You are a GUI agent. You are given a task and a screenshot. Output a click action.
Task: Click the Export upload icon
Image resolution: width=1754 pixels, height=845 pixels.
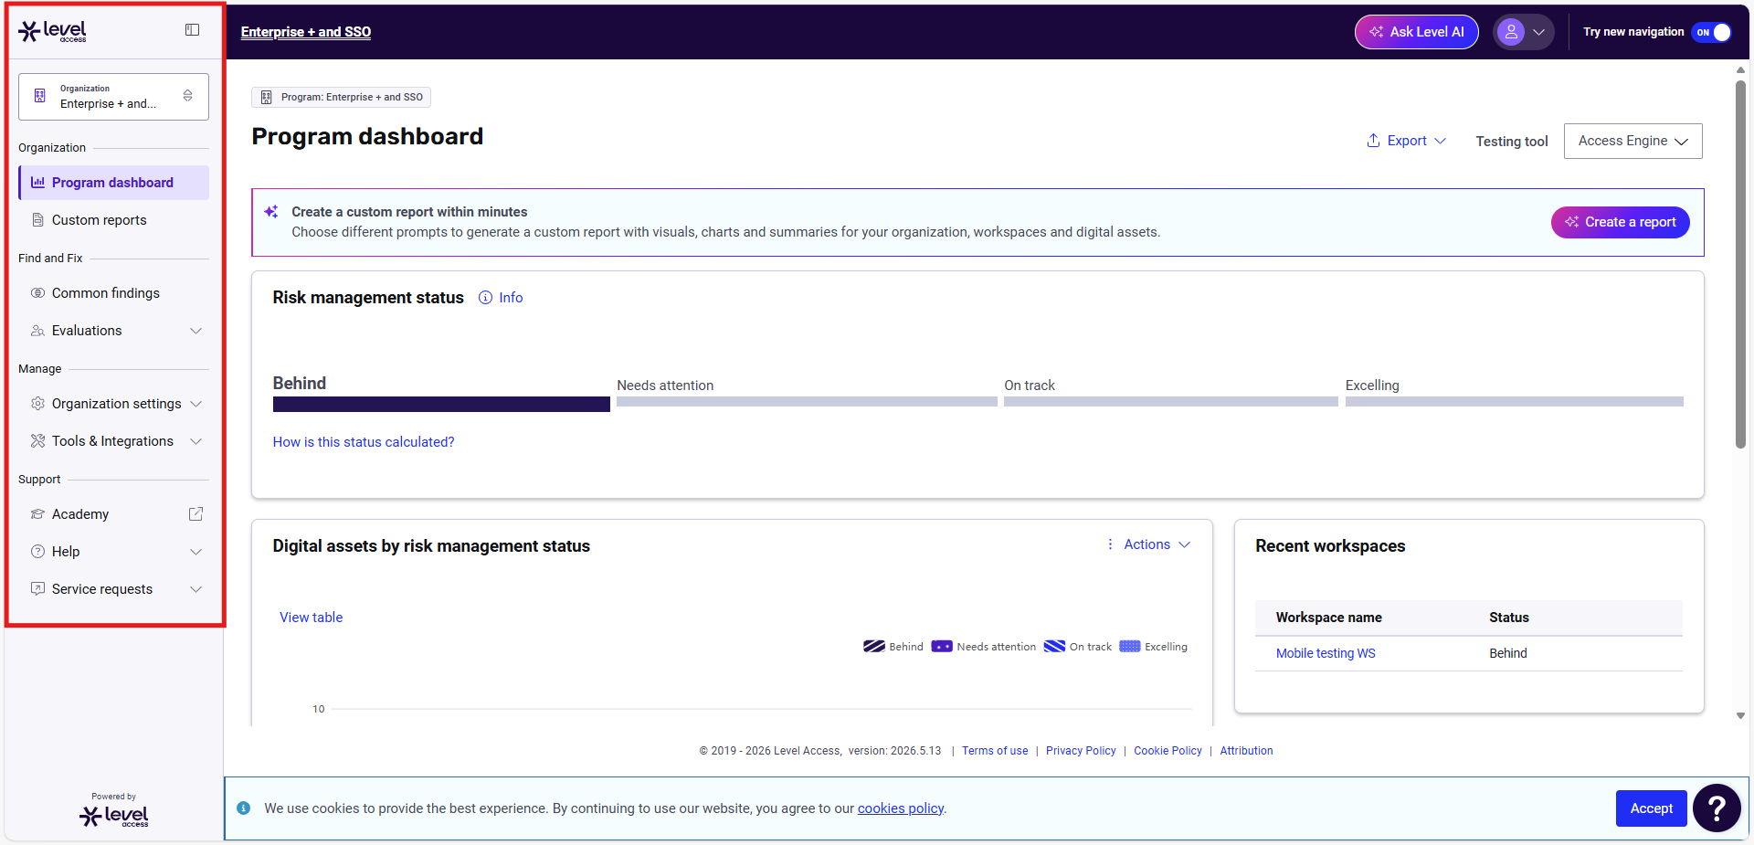tap(1373, 141)
